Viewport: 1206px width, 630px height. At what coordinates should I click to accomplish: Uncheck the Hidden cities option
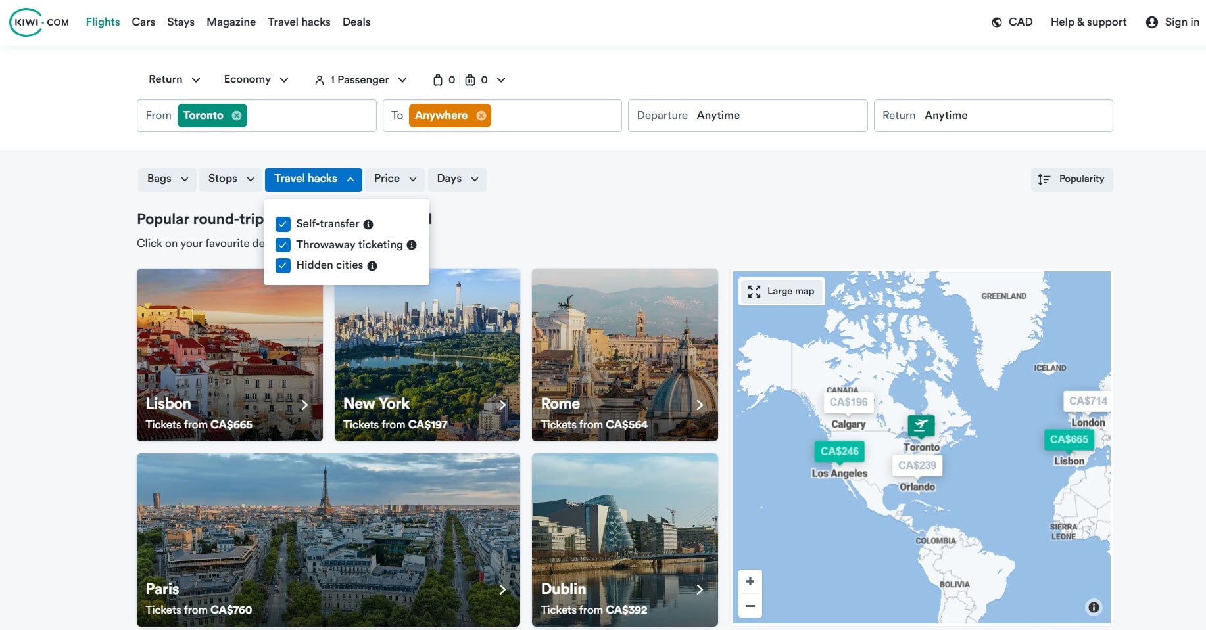tap(283, 265)
